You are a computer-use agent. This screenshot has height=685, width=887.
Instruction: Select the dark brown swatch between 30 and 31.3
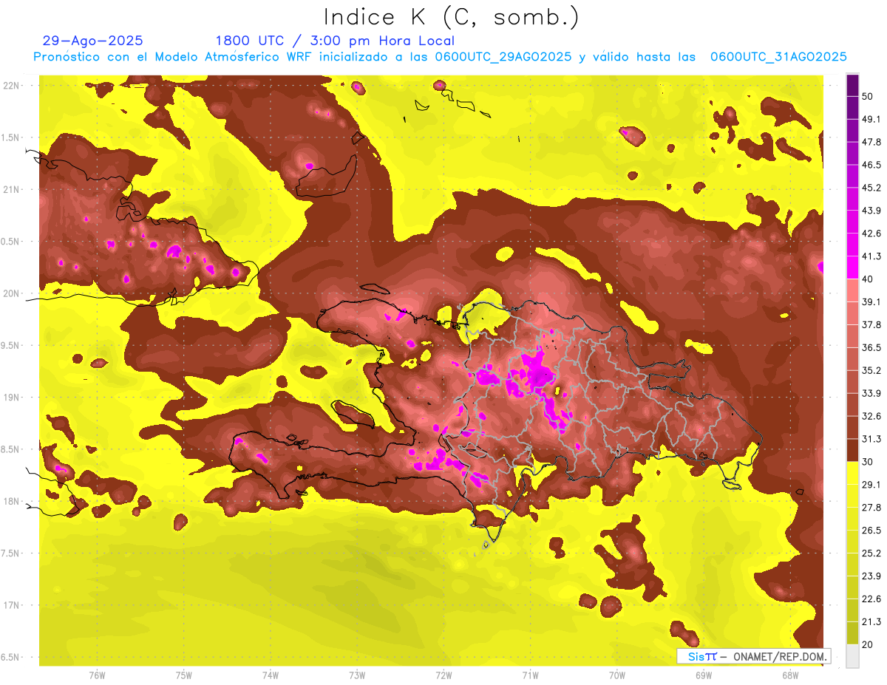[852, 450]
